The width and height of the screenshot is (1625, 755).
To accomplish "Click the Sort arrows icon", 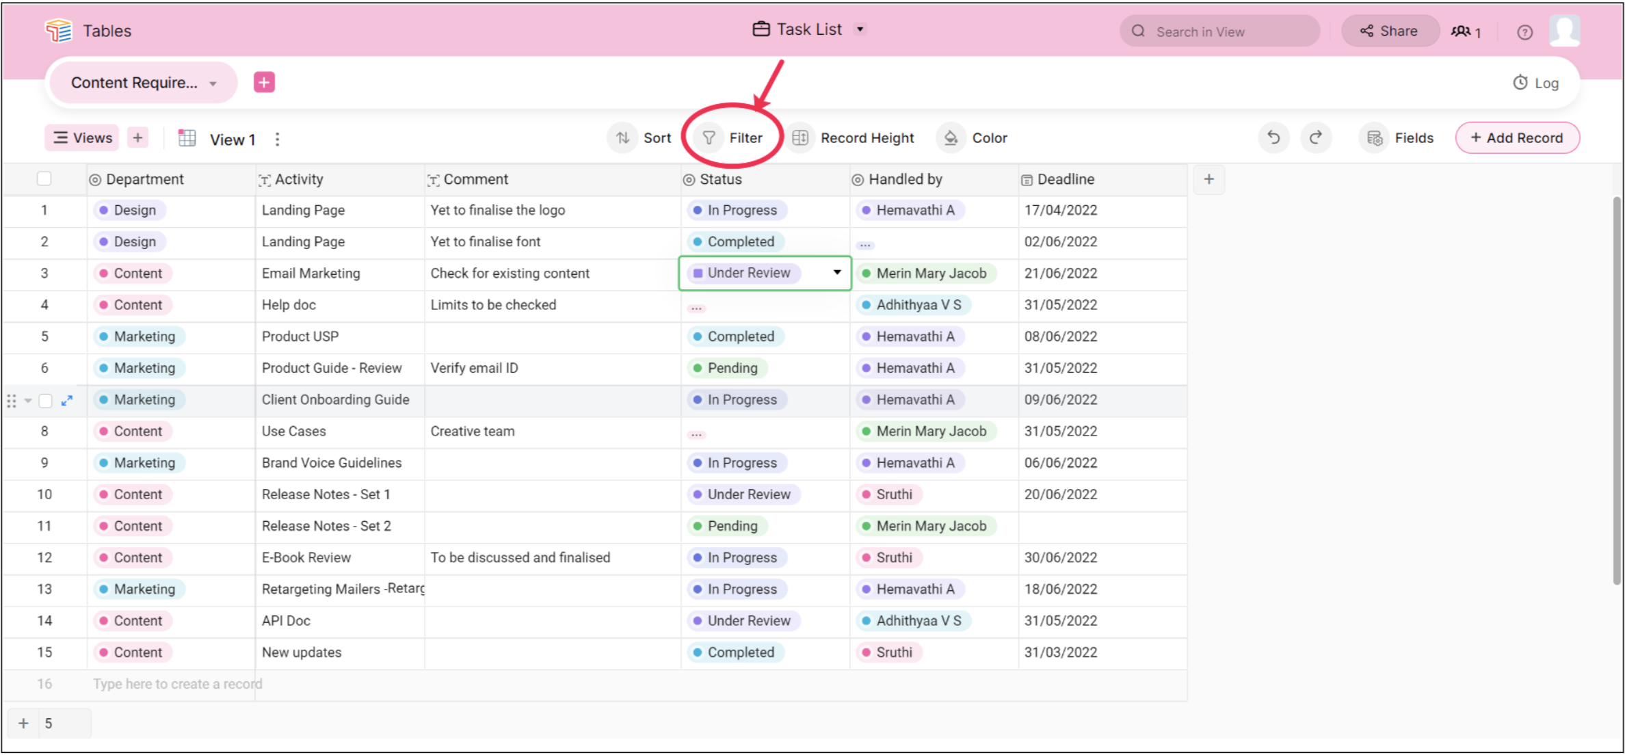I will [x=622, y=138].
